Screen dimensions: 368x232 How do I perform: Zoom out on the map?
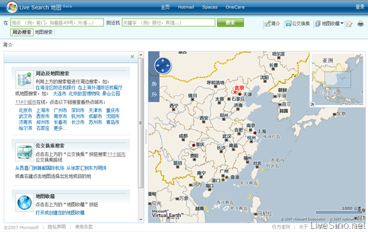point(154,95)
